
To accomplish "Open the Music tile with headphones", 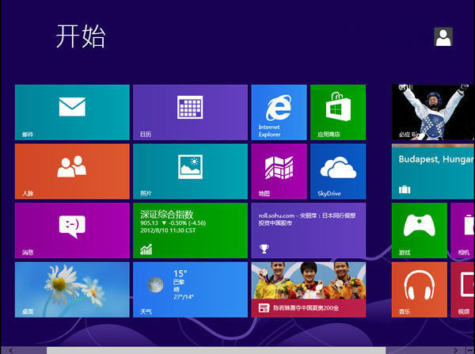I will pos(420,290).
